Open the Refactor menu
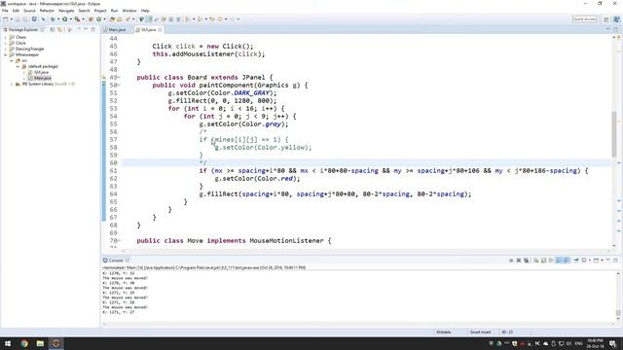This screenshot has width=623, height=350. click(47, 11)
